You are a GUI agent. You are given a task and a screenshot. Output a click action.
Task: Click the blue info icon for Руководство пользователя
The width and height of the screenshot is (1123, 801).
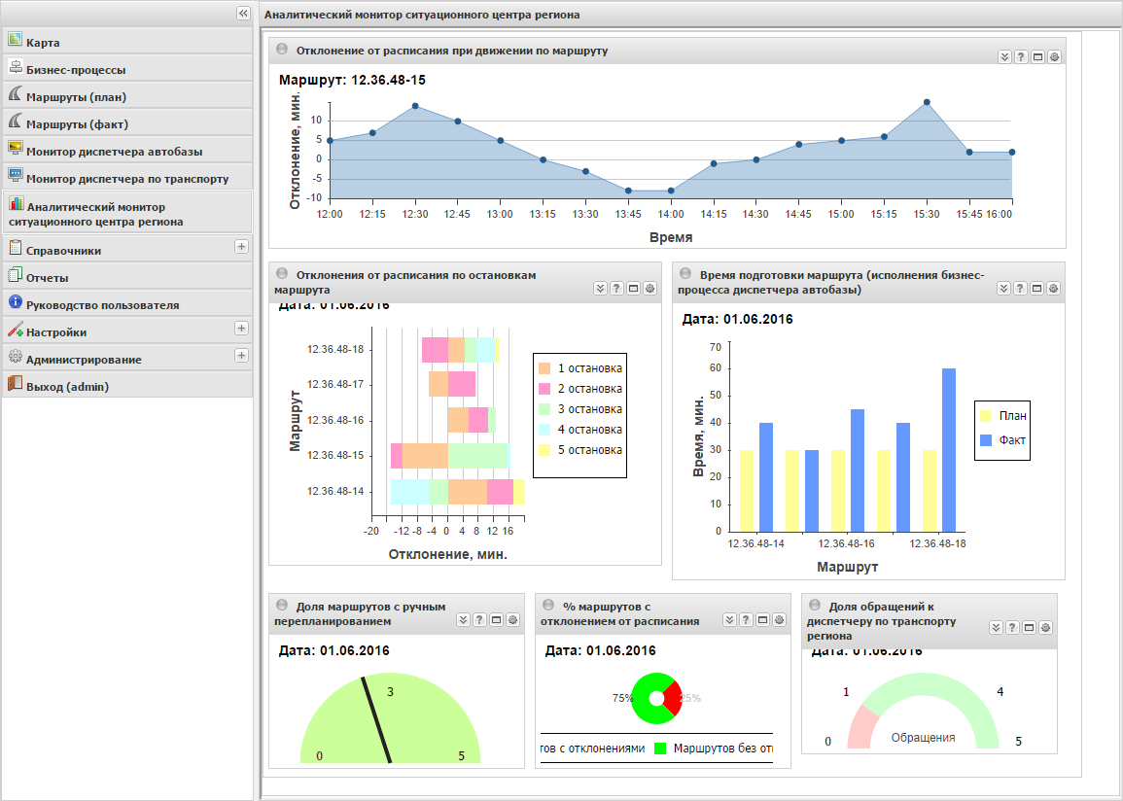coord(15,302)
